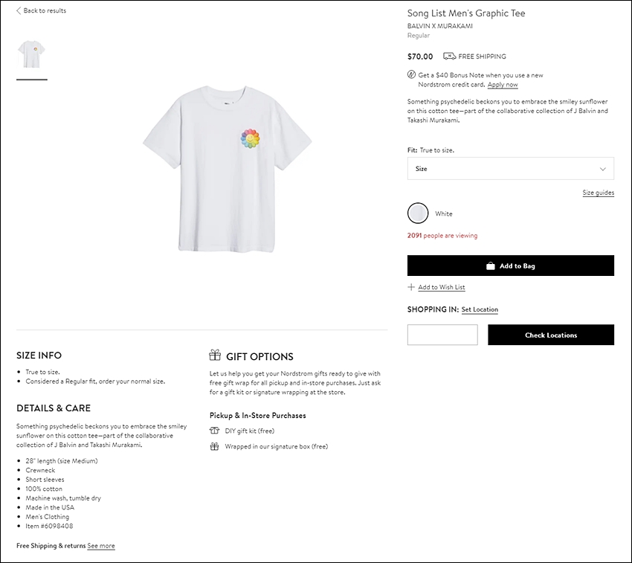The width and height of the screenshot is (632, 563).
Task: Click the Nordstrom Bonus Note icon
Action: [x=411, y=74]
